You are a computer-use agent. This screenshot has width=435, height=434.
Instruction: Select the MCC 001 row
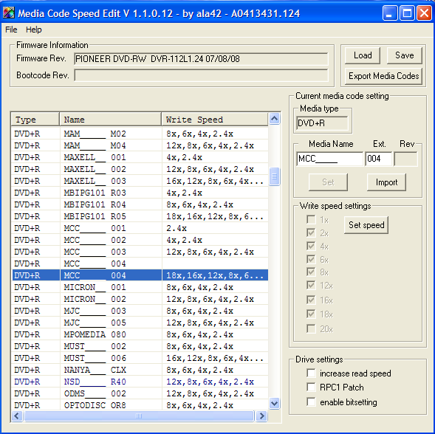[140, 228]
